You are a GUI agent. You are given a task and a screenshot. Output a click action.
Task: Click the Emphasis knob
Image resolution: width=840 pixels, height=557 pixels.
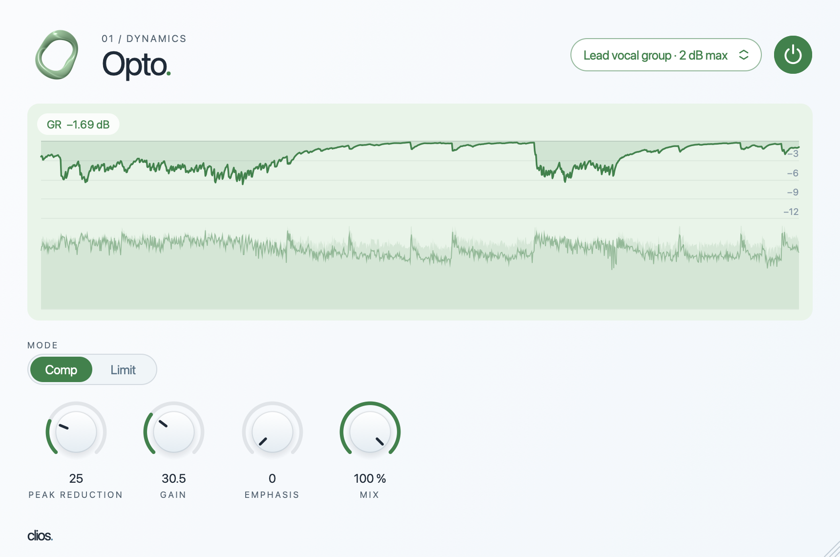coord(273,432)
